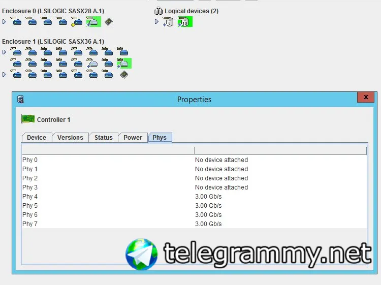Select first drive in Enclosure 1 third row
Image resolution: width=381 pixels, height=285 pixels.
coord(16,74)
